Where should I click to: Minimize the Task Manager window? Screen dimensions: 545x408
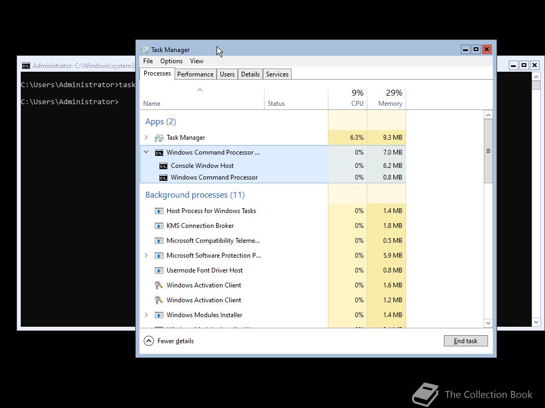click(465, 49)
